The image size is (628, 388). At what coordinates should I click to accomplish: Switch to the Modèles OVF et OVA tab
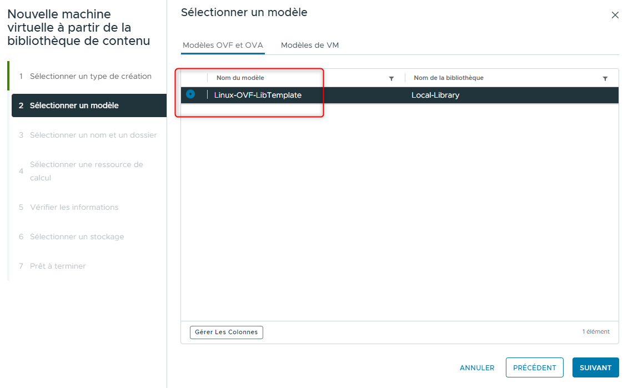coord(223,46)
